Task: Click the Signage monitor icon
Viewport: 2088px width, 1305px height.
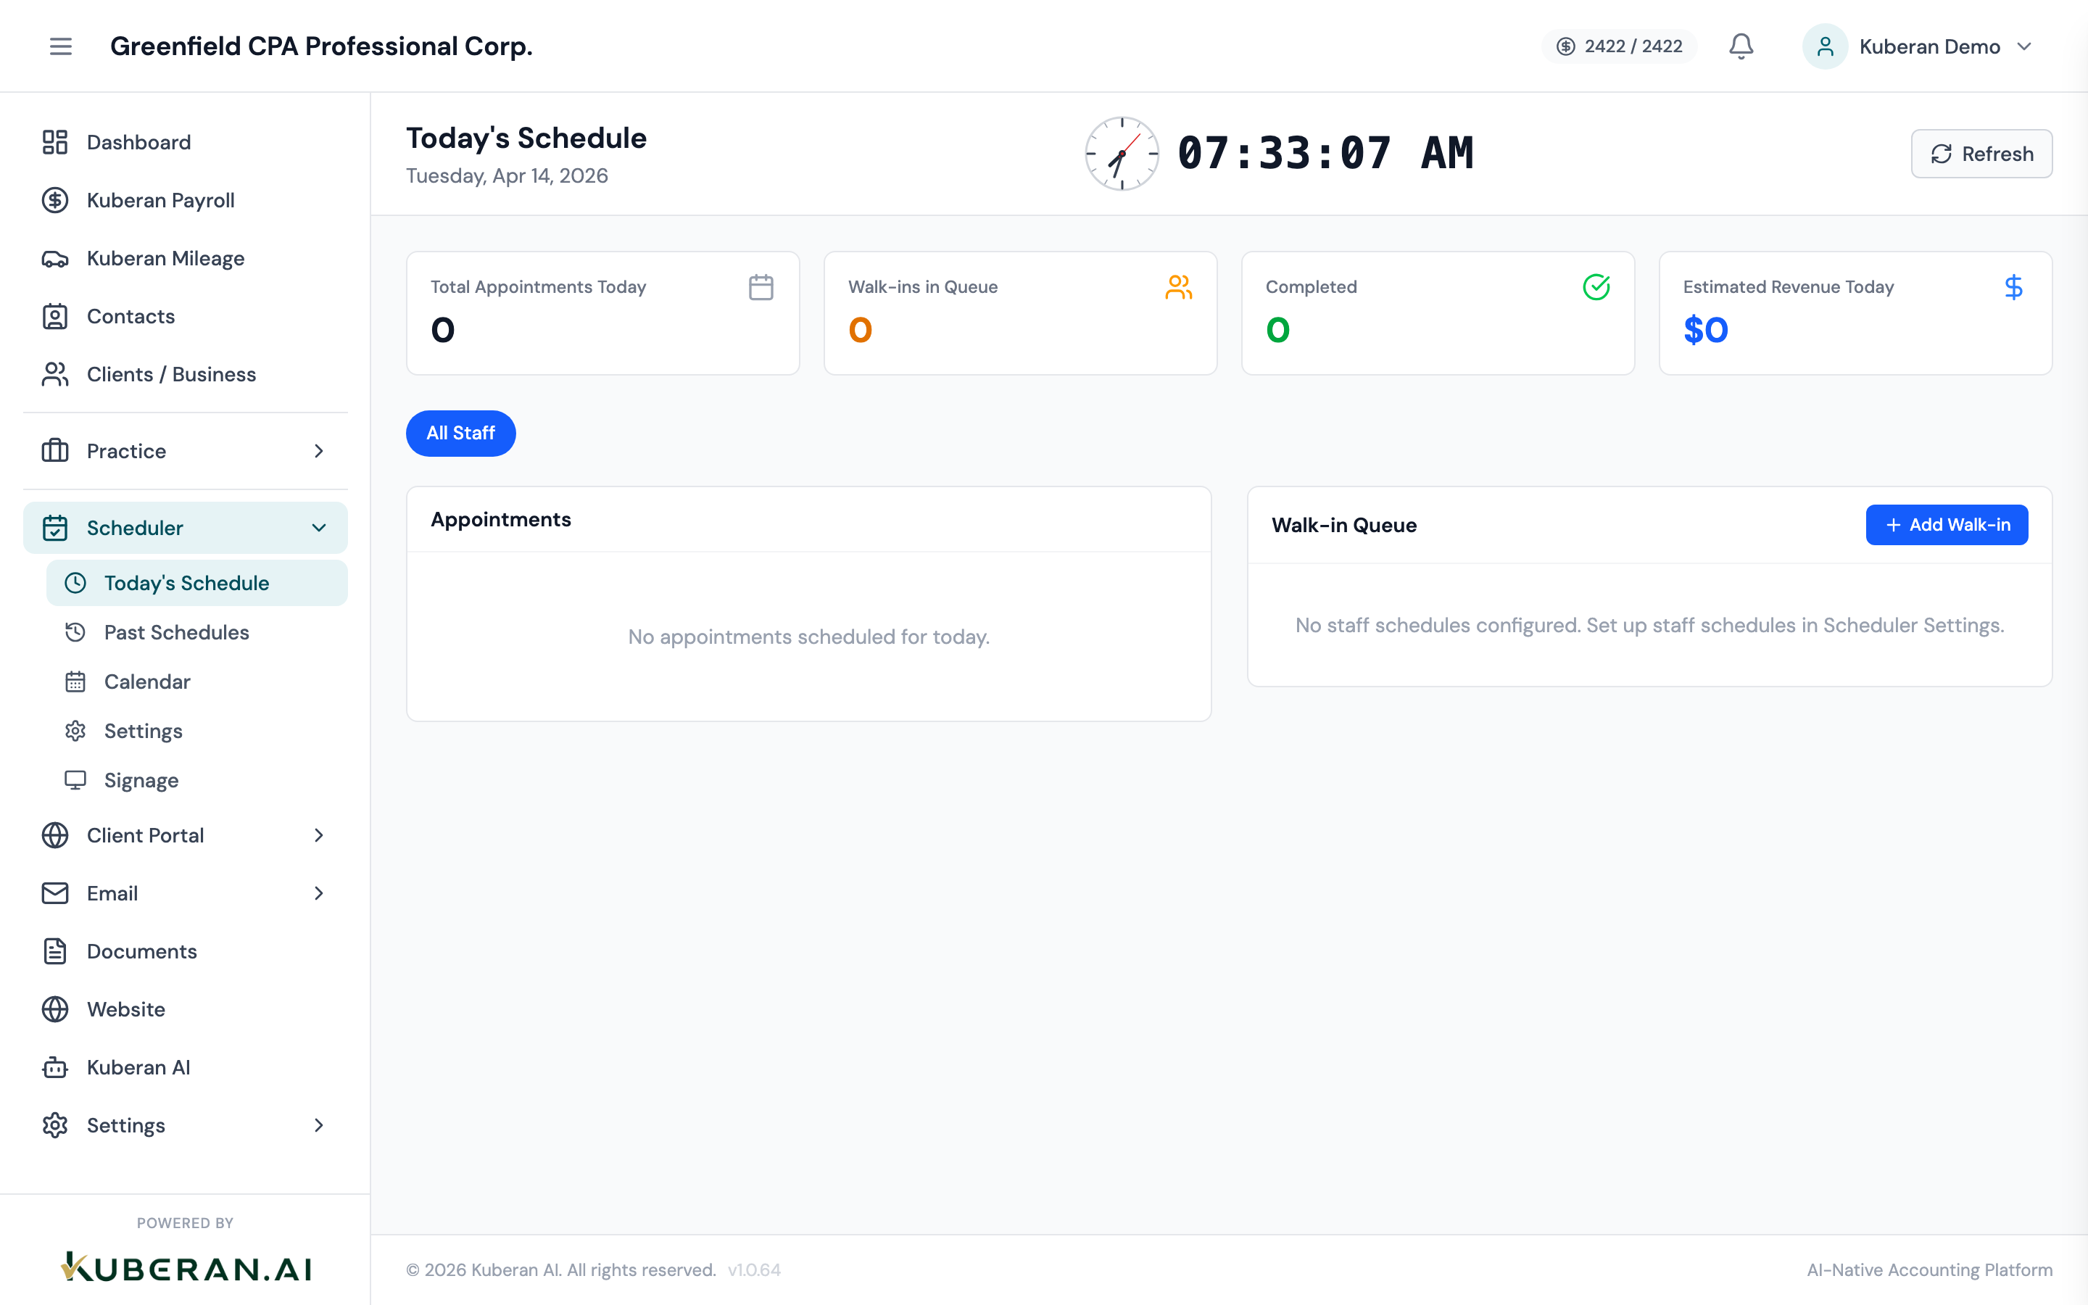Action: tap(75, 779)
